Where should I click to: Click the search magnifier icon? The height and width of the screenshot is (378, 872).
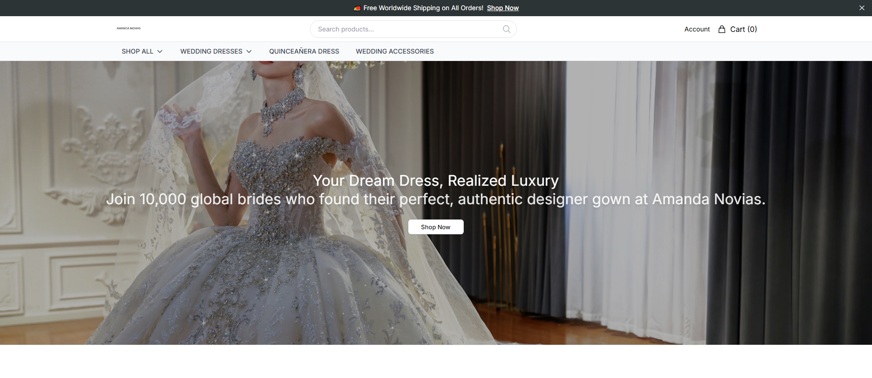(x=507, y=29)
